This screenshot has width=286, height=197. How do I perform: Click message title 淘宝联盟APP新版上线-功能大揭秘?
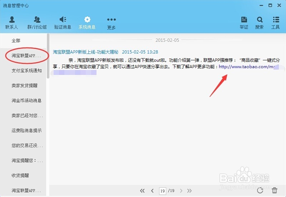pyautogui.click(x=85, y=52)
